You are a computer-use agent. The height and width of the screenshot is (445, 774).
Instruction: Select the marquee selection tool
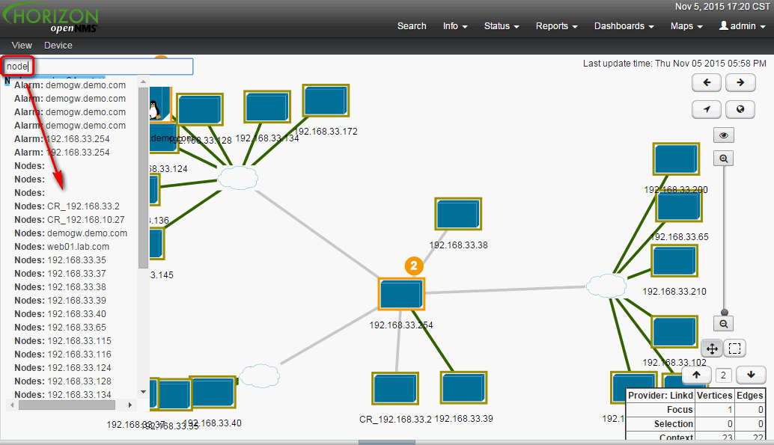tap(734, 349)
